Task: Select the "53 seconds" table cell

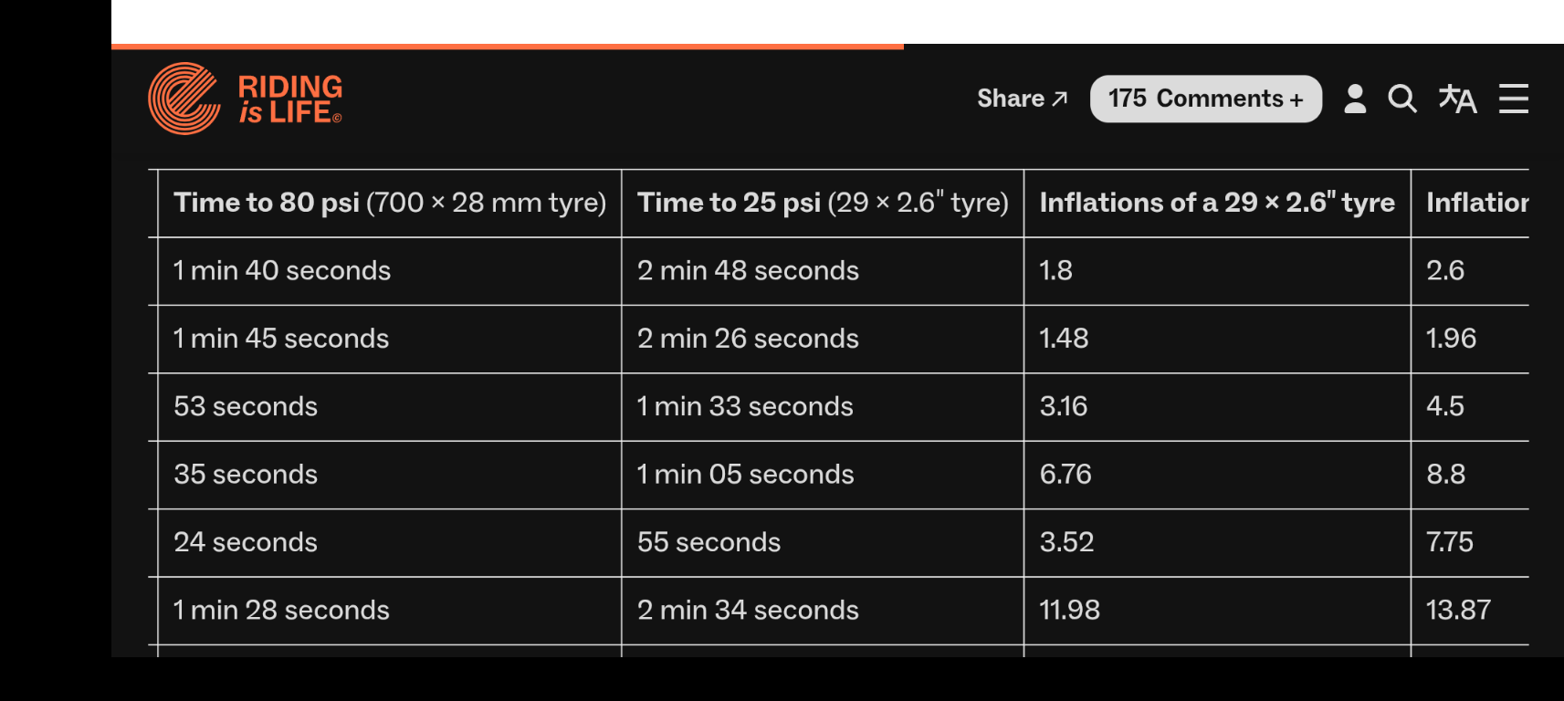Action: point(246,406)
